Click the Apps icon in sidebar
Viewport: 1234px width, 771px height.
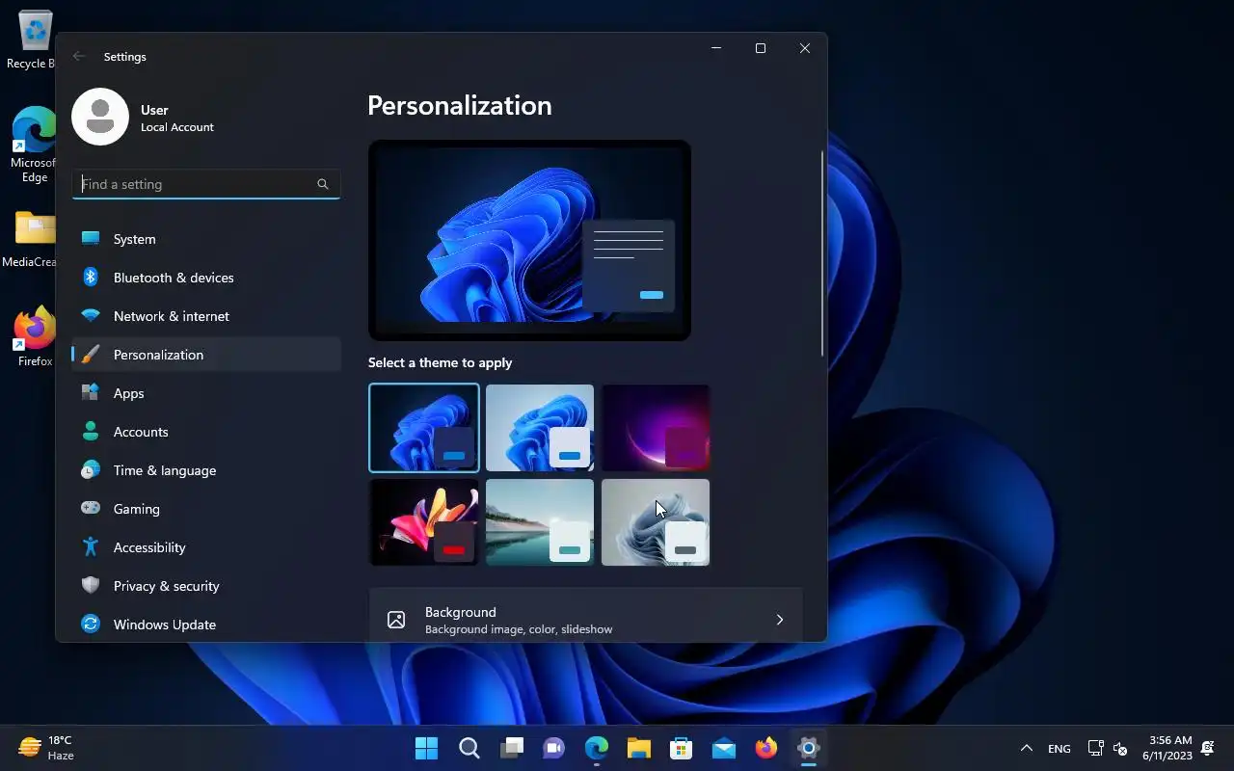pyautogui.click(x=91, y=392)
